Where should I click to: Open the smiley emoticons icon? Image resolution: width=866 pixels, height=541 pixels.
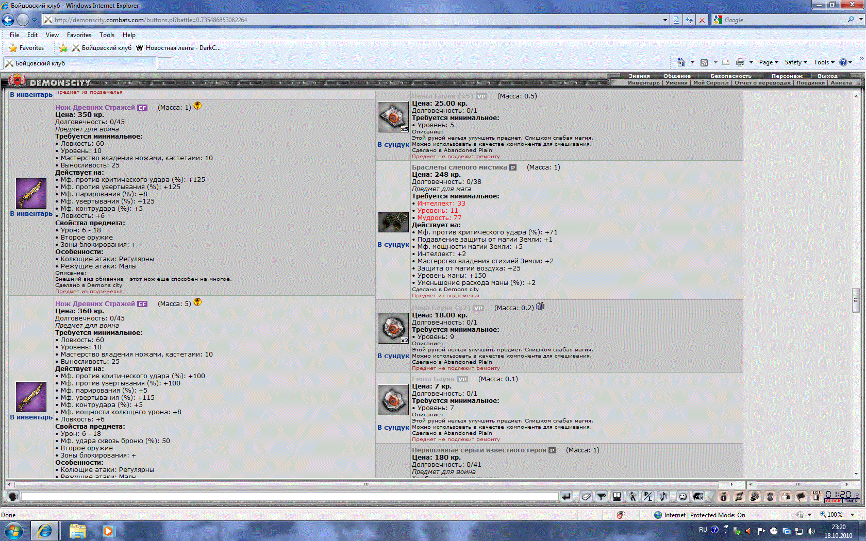683,496
